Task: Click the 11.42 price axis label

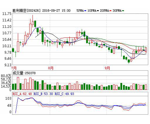Action: [7, 20]
